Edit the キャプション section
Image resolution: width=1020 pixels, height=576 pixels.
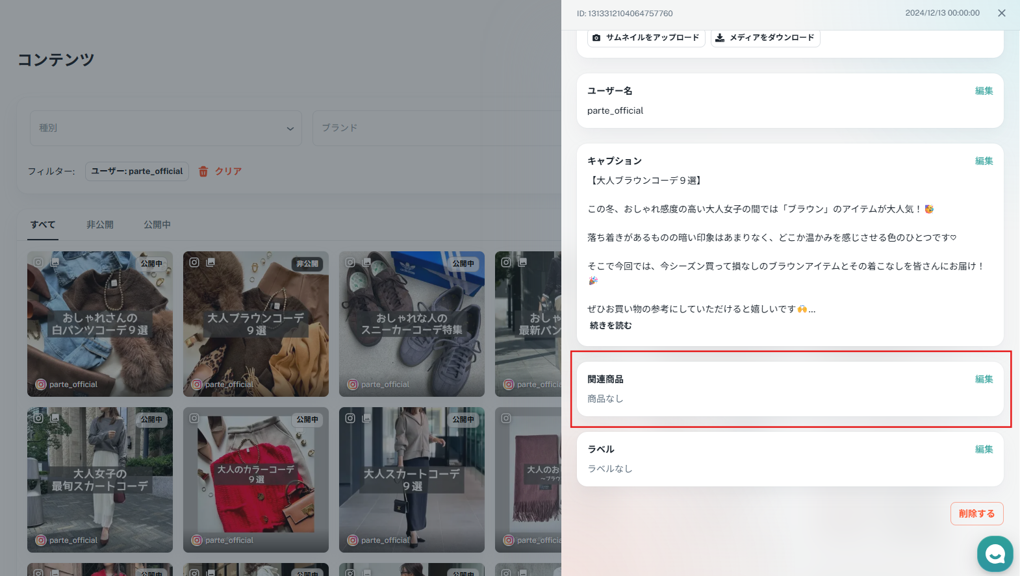(x=984, y=161)
